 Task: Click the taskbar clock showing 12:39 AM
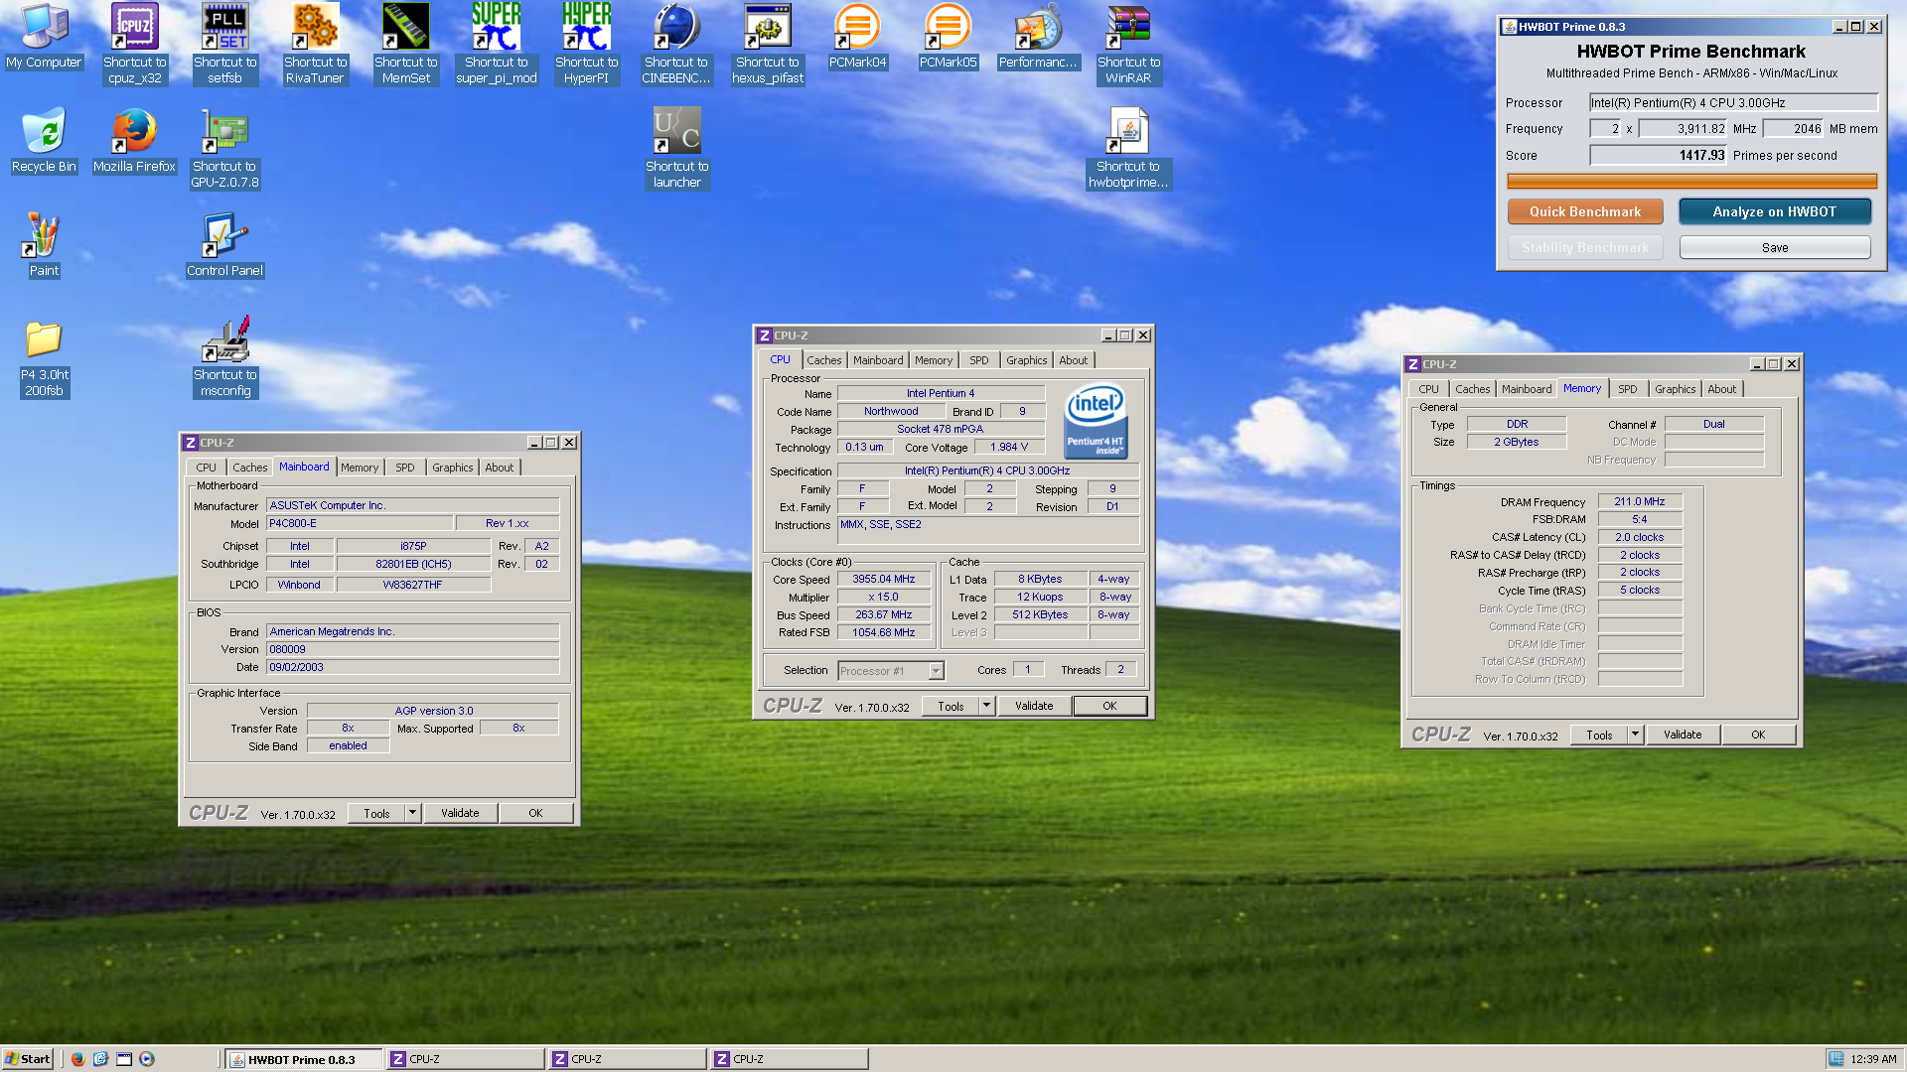[1872, 1059]
